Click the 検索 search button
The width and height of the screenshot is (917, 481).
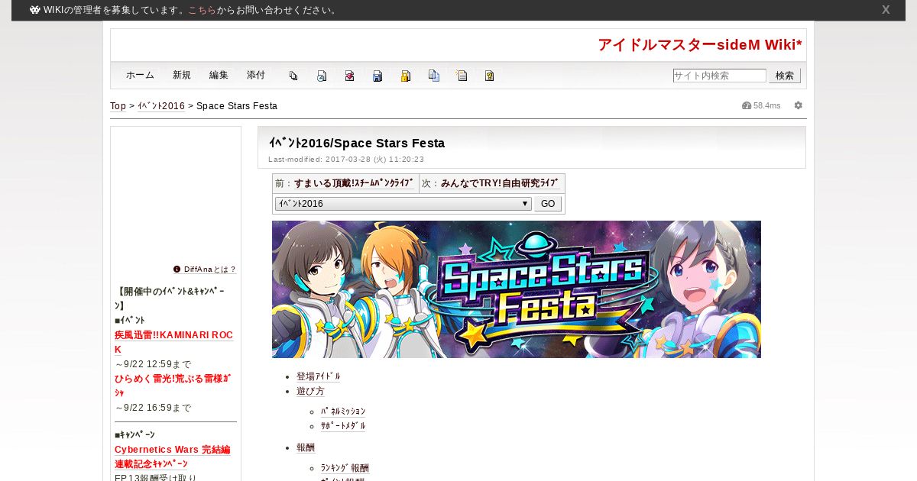(785, 76)
